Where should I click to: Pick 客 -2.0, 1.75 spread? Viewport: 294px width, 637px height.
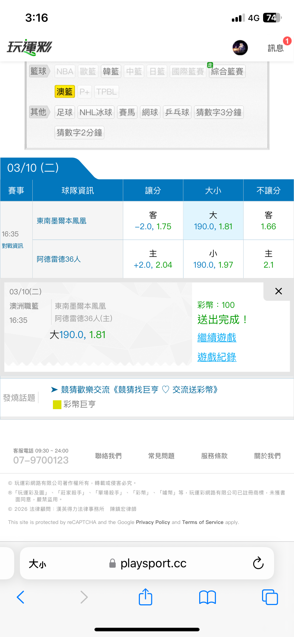[x=153, y=221]
